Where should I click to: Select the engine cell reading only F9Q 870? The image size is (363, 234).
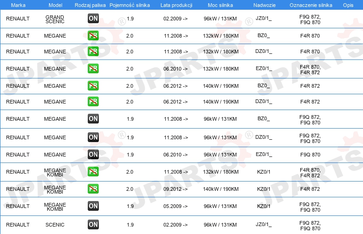(310, 155)
